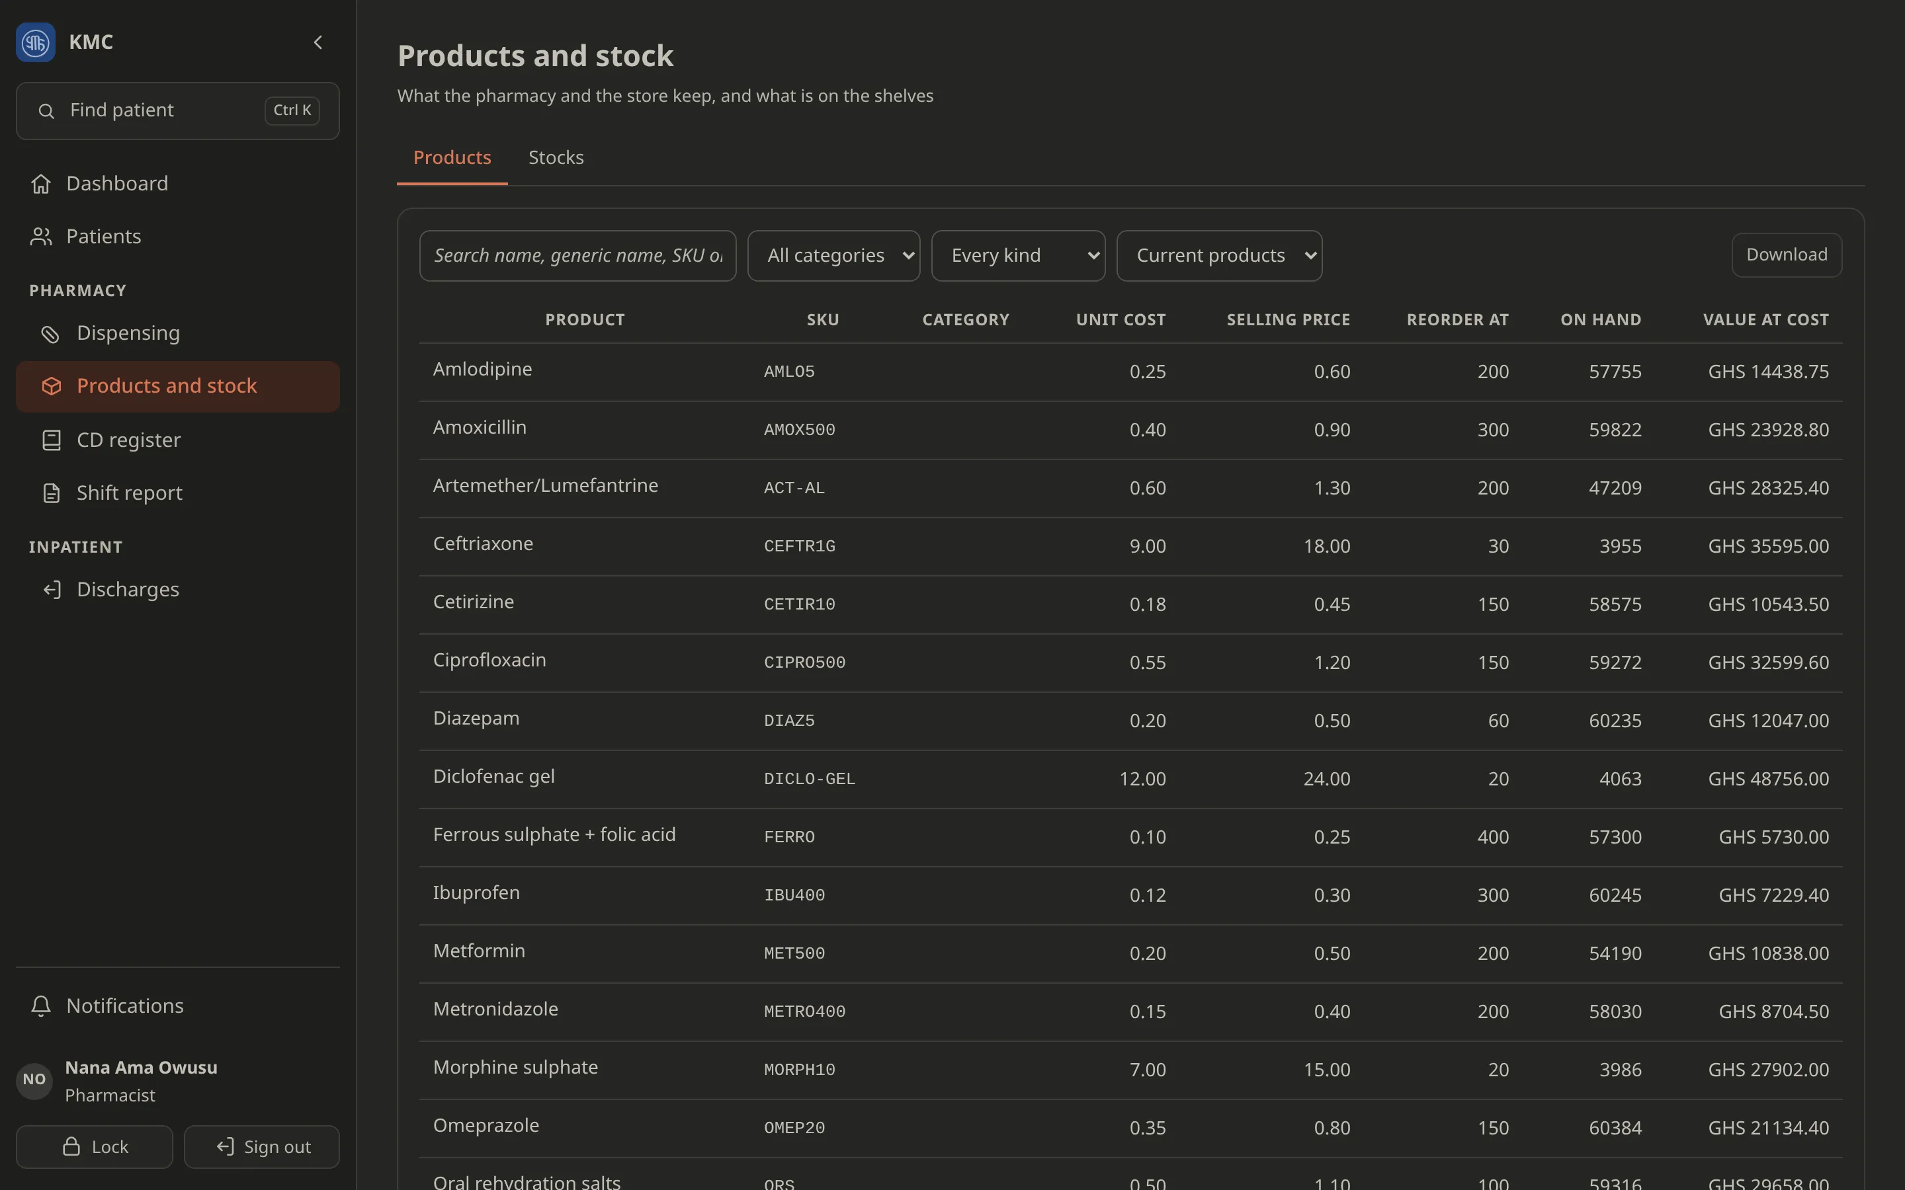Click the KMC logo icon
The height and width of the screenshot is (1190, 1905).
[36, 42]
